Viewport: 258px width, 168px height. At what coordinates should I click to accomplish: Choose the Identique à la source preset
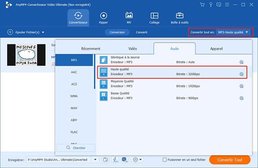tap(174, 60)
